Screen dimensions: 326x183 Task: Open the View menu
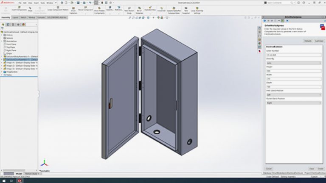coord(31,3)
